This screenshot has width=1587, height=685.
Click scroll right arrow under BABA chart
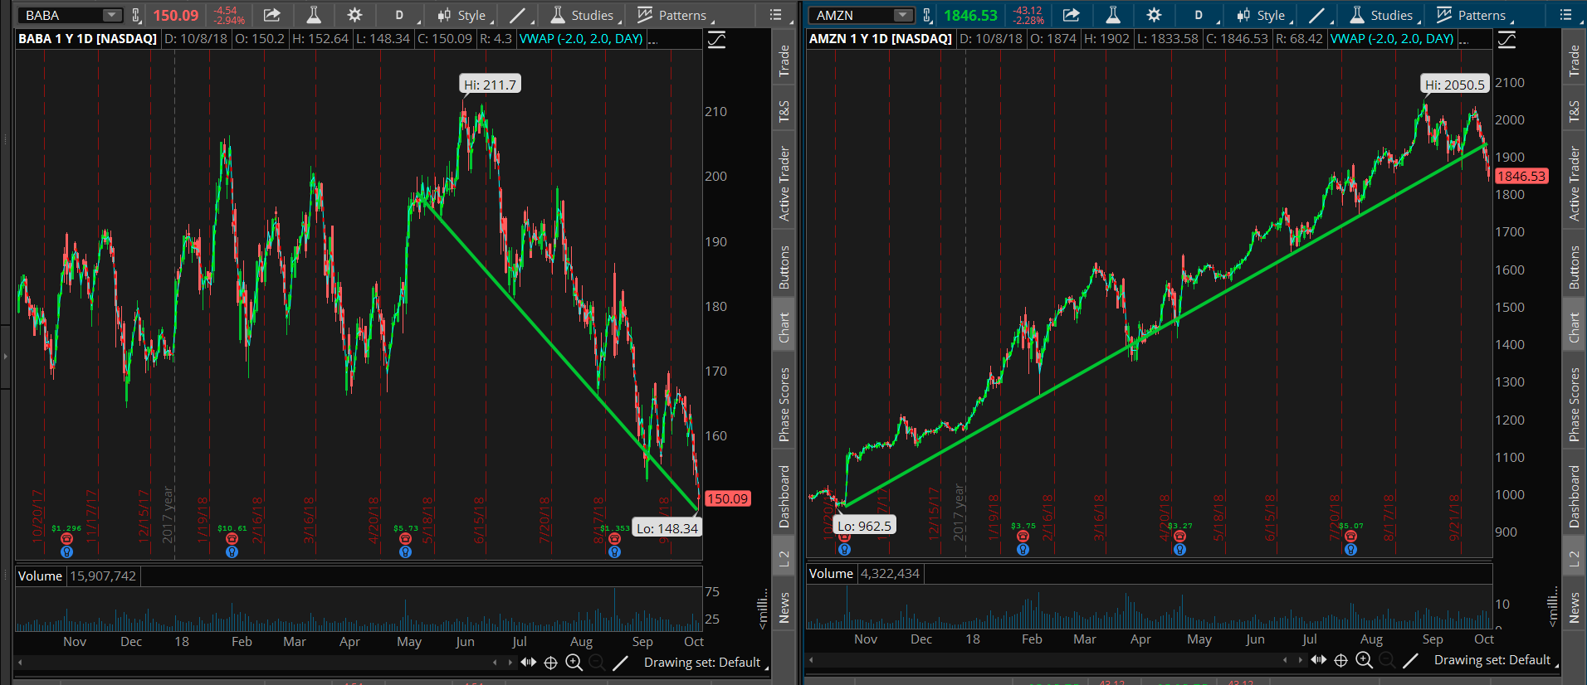[x=510, y=663]
